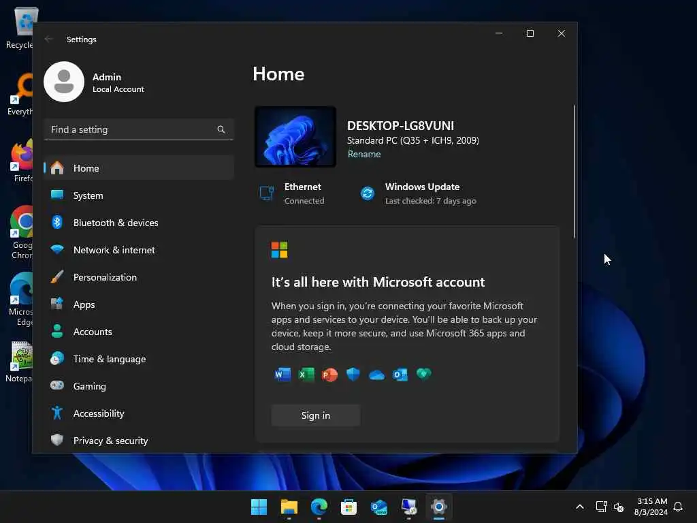Open Time & language settings

139,358
